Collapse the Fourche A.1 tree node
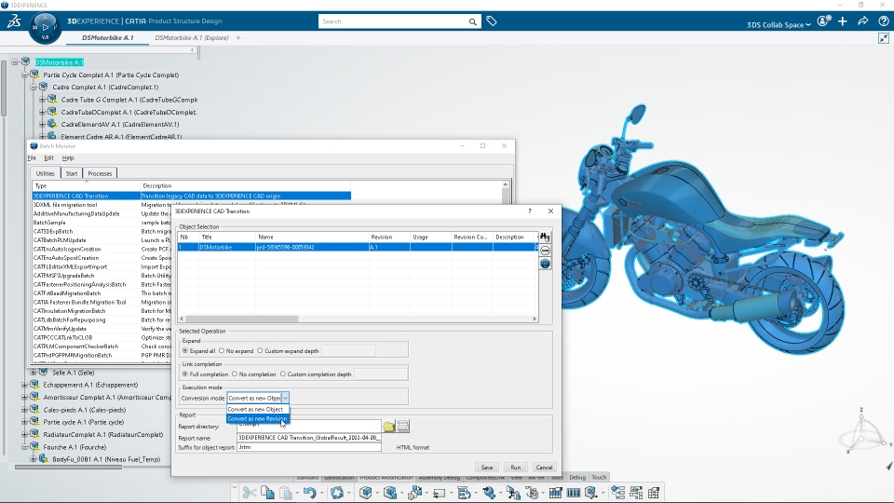Screen dimensions: 894x503 [24, 447]
